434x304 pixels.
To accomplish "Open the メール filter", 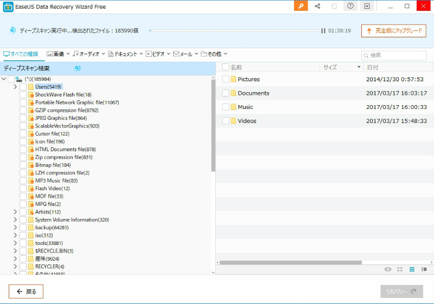I will click(x=186, y=54).
